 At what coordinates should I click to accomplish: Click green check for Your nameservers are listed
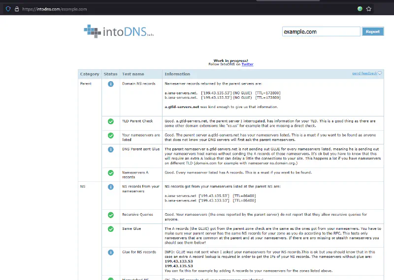point(110,136)
